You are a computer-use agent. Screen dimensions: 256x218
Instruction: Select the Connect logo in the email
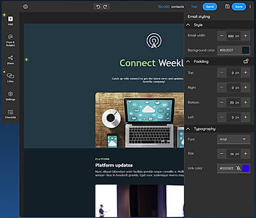[x=154, y=41]
